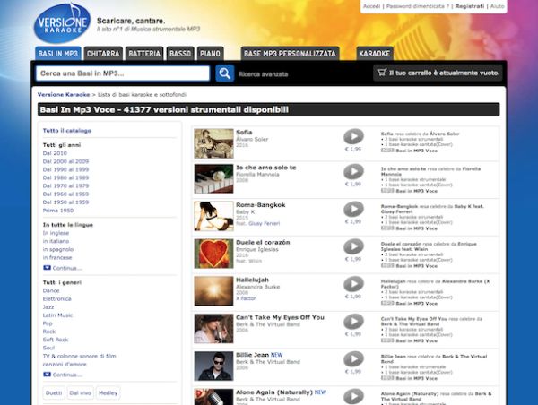Open the Batteria tab

(144, 53)
